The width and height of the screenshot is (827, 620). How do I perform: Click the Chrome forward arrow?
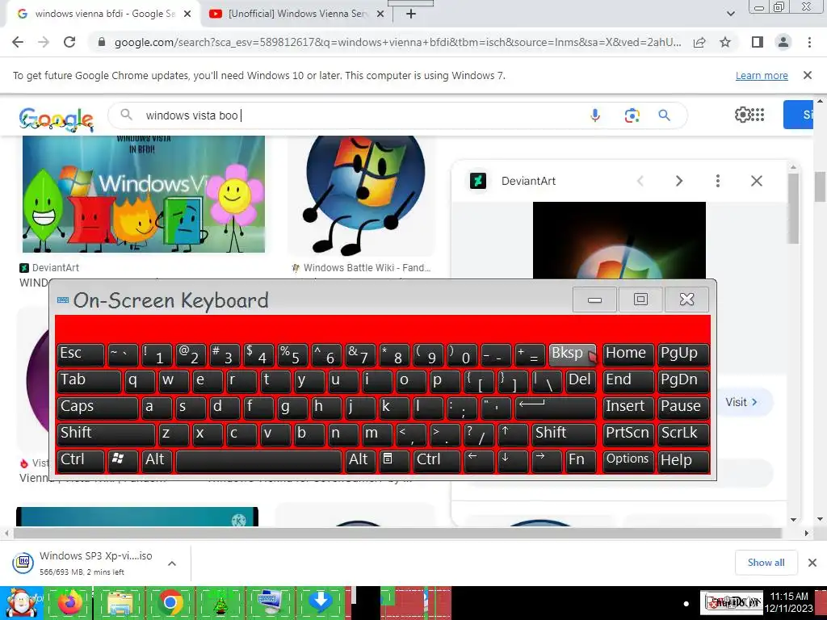tap(44, 42)
